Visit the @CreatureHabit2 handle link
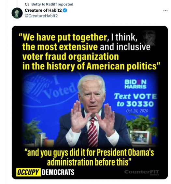The height and width of the screenshot is (184, 171). [x=41, y=16]
